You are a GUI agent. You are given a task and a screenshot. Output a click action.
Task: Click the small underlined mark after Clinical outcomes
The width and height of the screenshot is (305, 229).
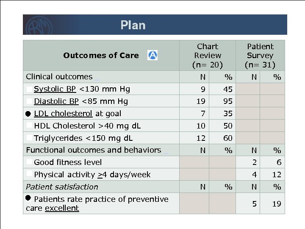[97, 78]
